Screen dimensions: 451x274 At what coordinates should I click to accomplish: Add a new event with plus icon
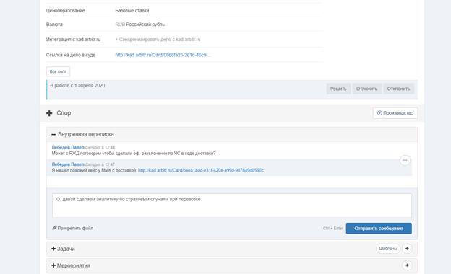click(x=407, y=265)
